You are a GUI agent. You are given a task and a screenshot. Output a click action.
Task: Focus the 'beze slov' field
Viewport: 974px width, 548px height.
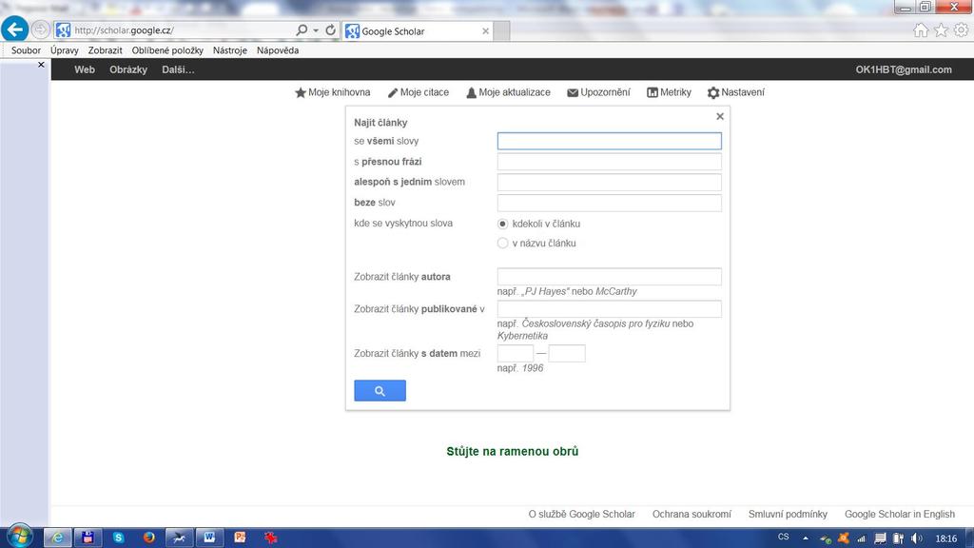[x=610, y=203]
